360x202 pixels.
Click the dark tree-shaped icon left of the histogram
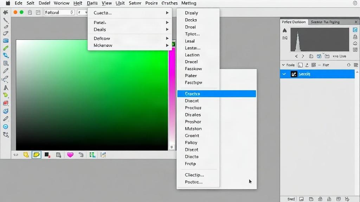285,30
